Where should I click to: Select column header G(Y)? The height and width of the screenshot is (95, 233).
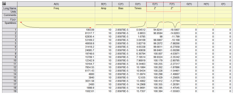click(189, 4)
